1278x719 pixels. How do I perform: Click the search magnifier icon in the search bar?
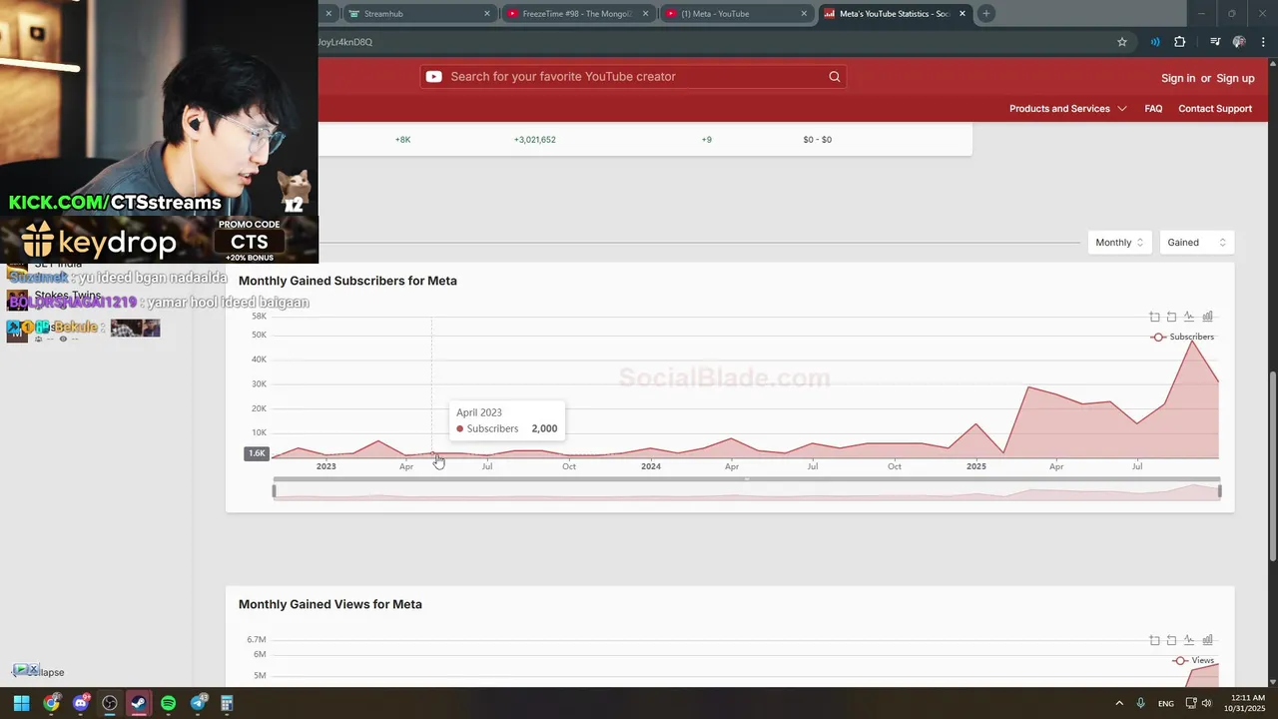click(x=835, y=77)
